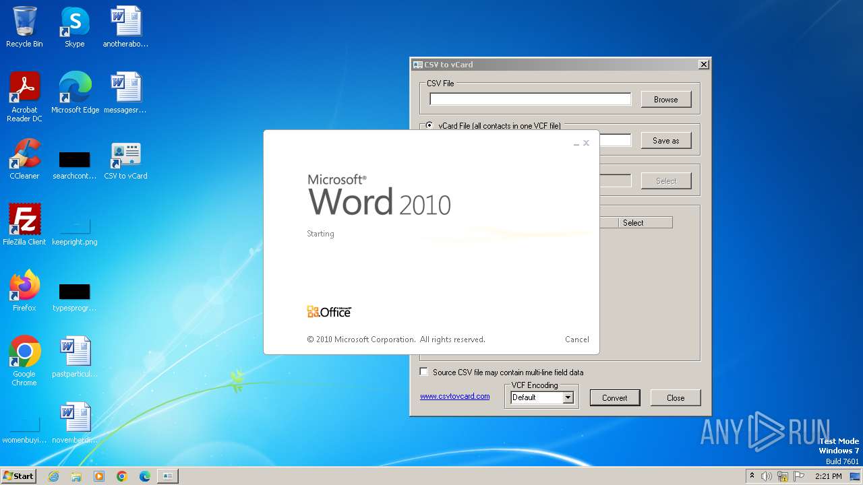Open Windows Media Player in taskbar
The image size is (863, 485).
[99, 476]
